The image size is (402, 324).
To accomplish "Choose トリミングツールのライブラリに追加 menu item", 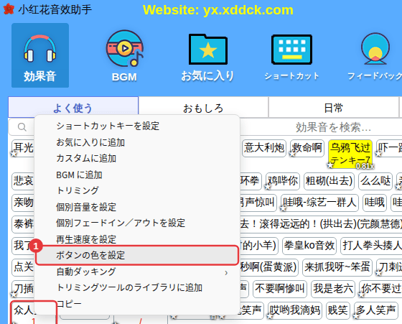I will [x=137, y=287].
